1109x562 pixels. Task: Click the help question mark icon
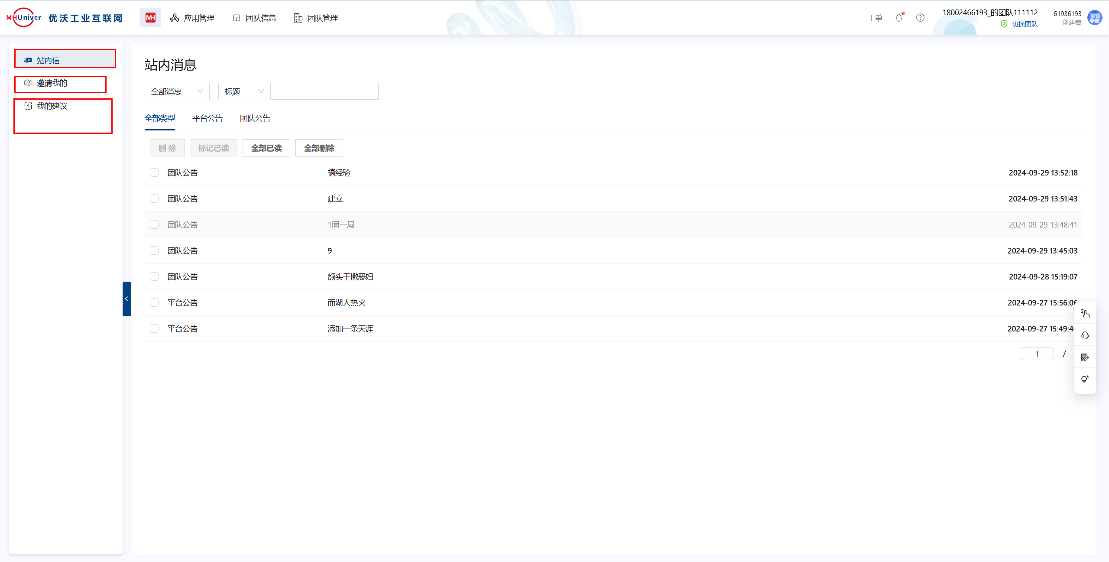pyautogui.click(x=920, y=18)
